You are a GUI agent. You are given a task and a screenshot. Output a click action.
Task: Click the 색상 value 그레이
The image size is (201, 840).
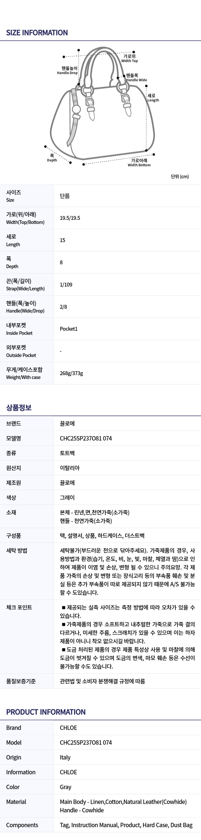coord(67,497)
